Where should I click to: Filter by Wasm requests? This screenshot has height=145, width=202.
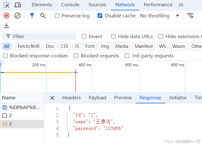click(x=179, y=46)
